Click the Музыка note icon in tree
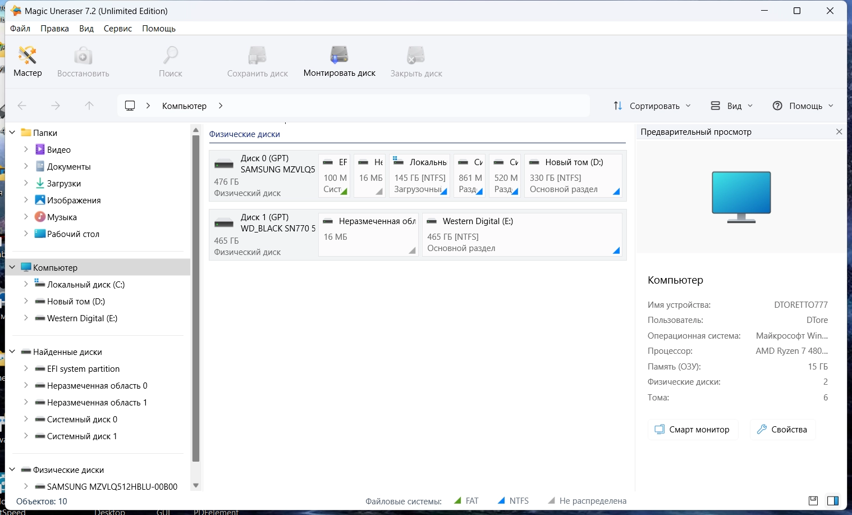The height and width of the screenshot is (515, 852). 40,217
